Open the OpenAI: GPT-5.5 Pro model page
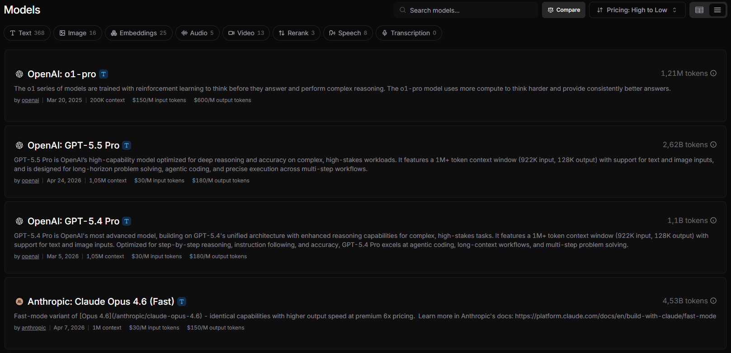This screenshot has width=731, height=353. tap(73, 145)
